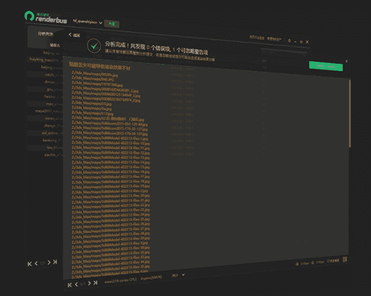Click the vertical scrollbar of the warning list
The width and height of the screenshot is (371, 296).
(x=350, y=113)
